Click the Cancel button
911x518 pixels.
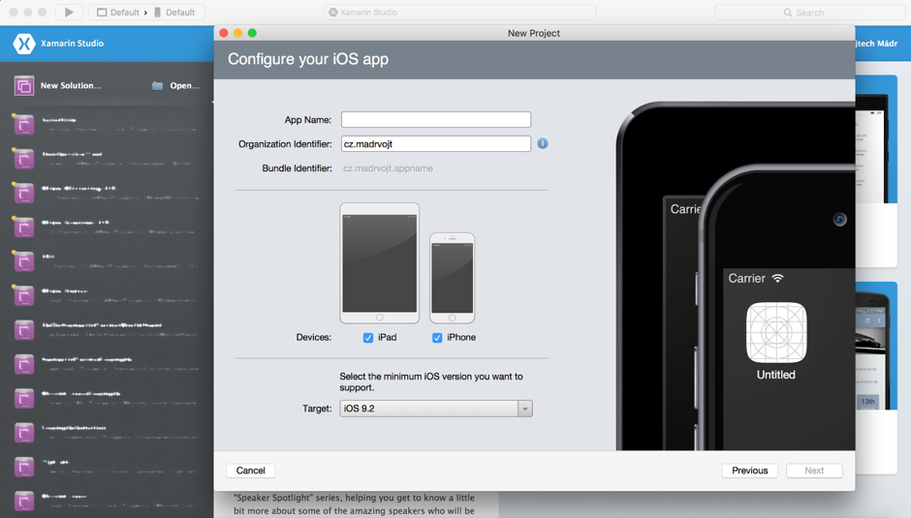250,471
